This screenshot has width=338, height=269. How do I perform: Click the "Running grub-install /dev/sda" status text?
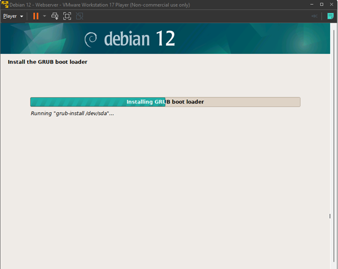[x=73, y=114]
